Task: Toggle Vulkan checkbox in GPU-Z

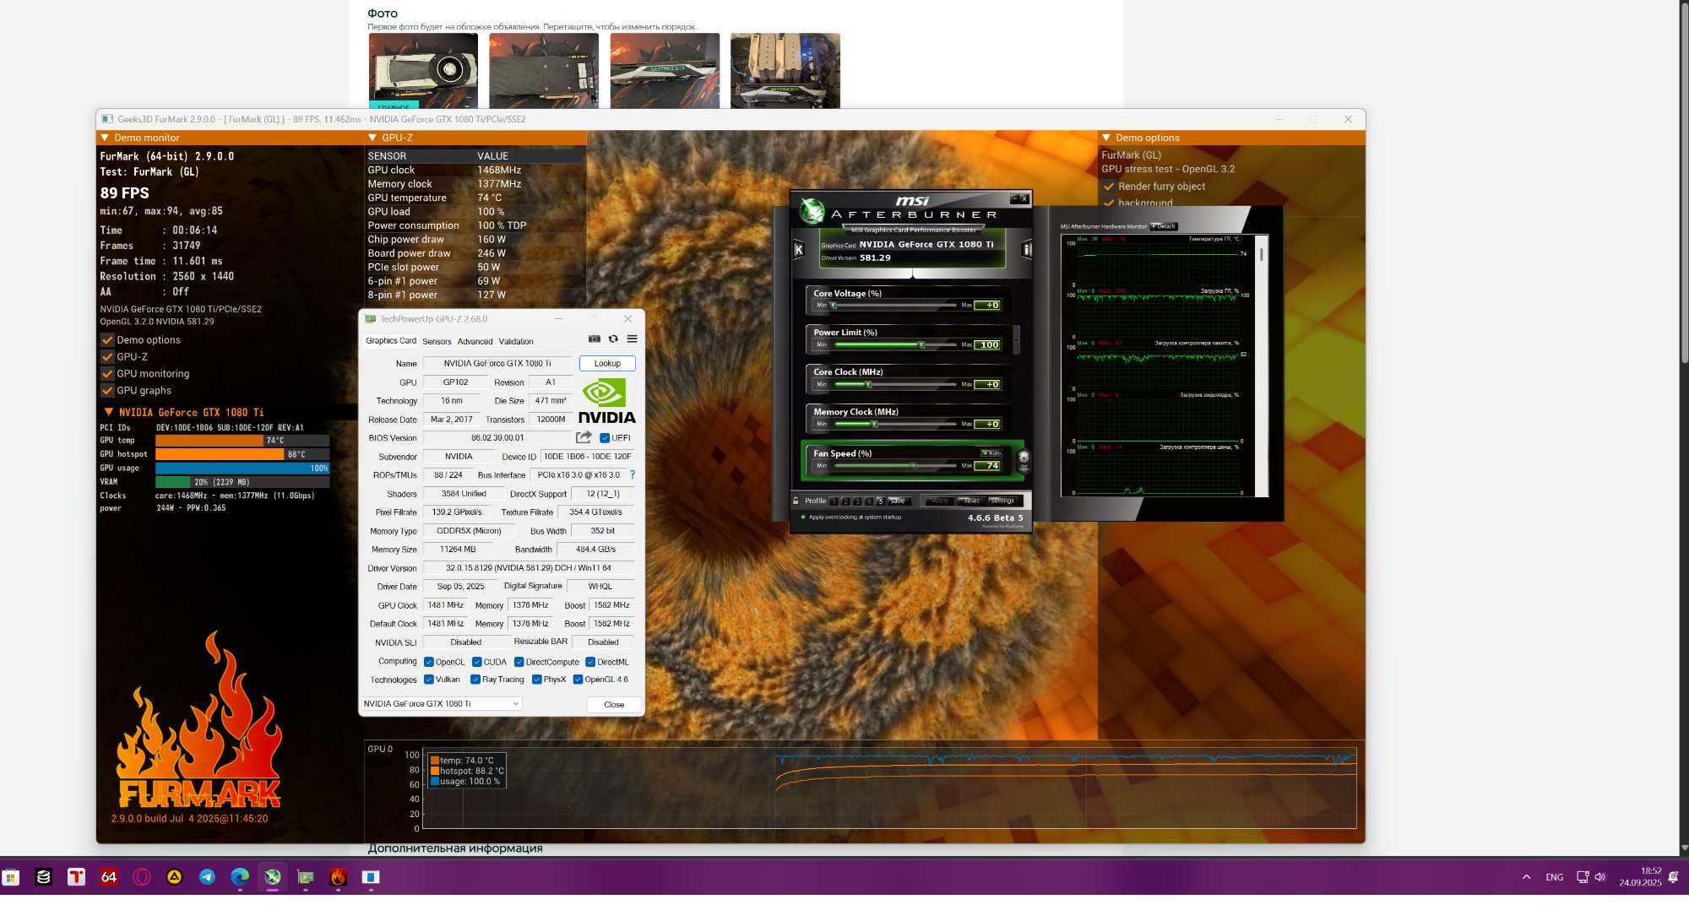Action: [x=429, y=680]
